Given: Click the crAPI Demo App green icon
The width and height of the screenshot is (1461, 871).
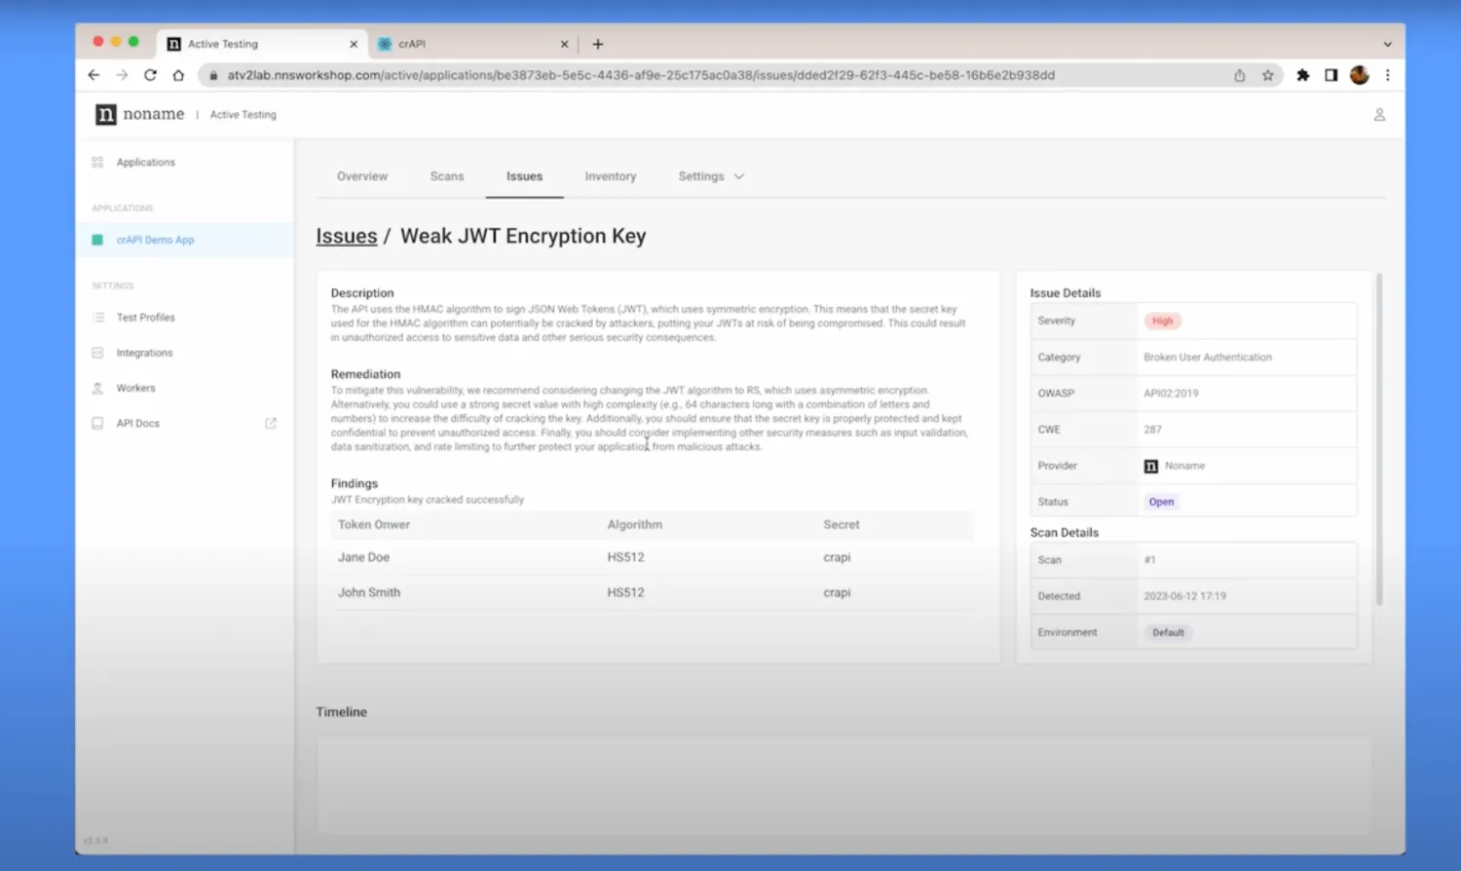Looking at the screenshot, I should [97, 240].
